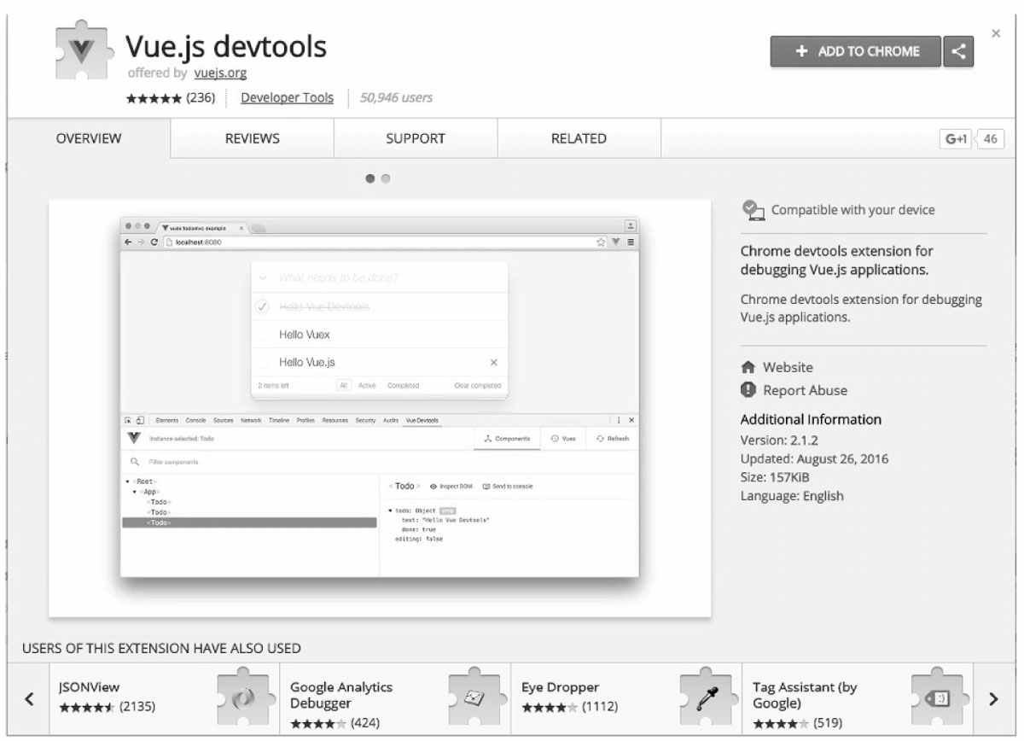This screenshot has width=1024, height=741.
Task: Open the Eye Dropper extension title
Action: 561,687
